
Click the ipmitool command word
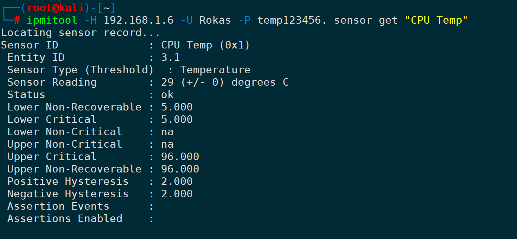(52, 20)
